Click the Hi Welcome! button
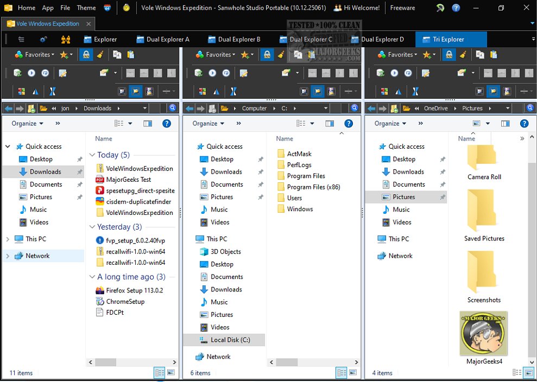 (x=357, y=8)
